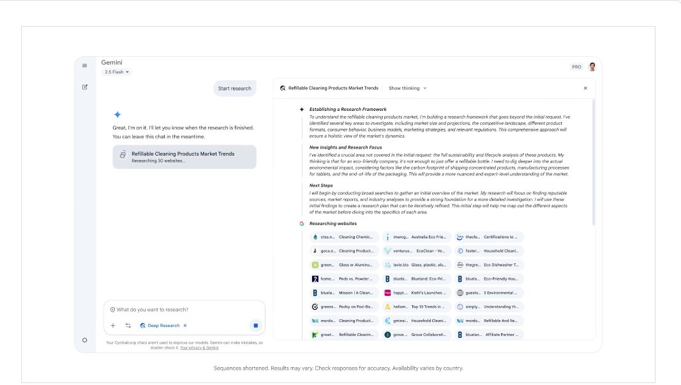The image size is (681, 385).
Task: Open the Refillable Cleaning Products Market Trends research card
Action: [x=184, y=157]
